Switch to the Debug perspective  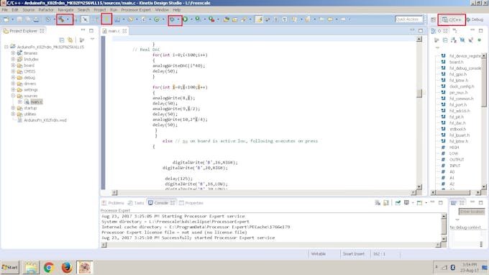[475, 19]
